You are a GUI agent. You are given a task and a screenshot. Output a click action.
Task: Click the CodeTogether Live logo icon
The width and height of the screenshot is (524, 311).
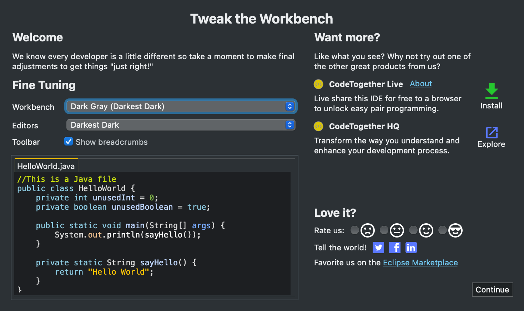click(318, 84)
